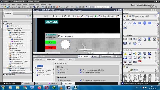Select the HTML browser control
160x90 pixels.
[x=140, y=54]
